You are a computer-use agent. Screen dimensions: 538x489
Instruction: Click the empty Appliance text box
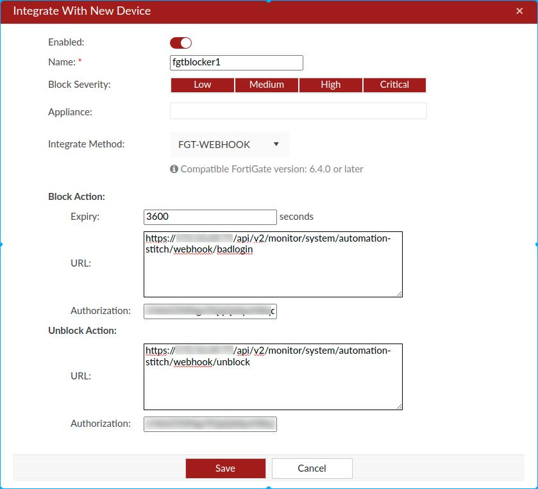coord(298,110)
